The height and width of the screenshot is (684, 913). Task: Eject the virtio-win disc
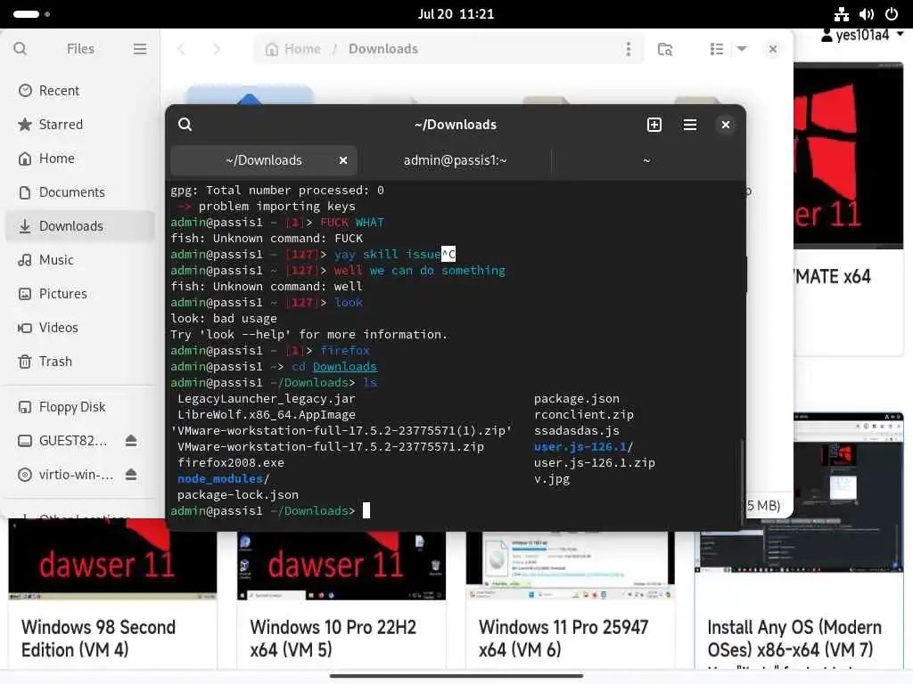131,475
